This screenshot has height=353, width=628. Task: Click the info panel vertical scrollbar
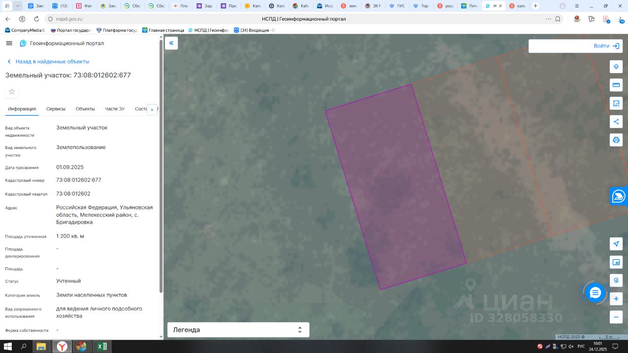point(161,167)
